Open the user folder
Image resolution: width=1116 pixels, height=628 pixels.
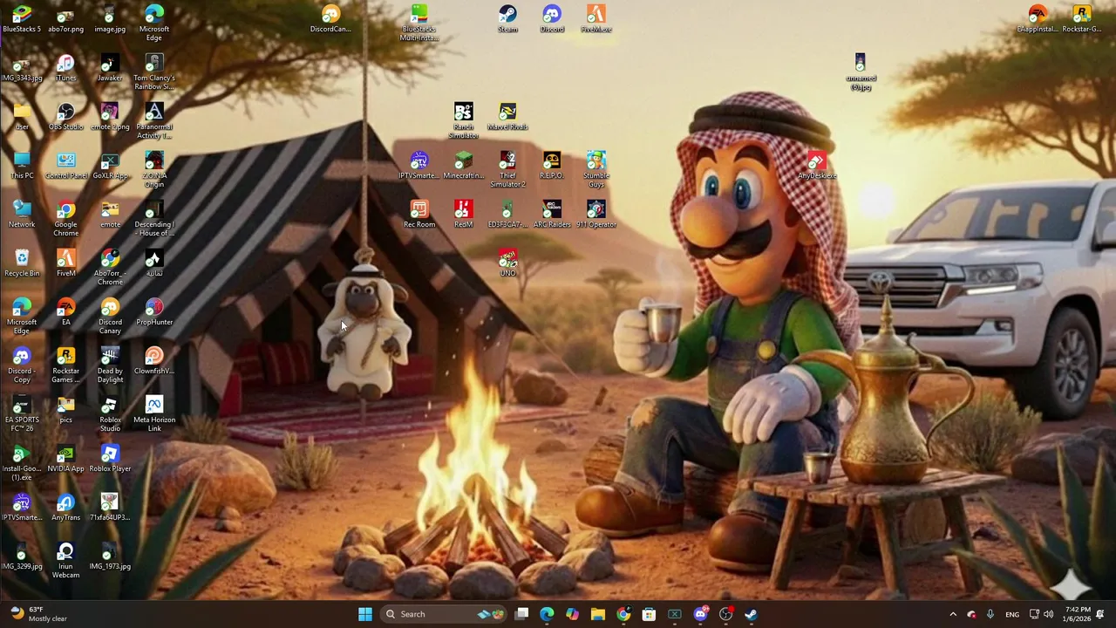coord(22,117)
